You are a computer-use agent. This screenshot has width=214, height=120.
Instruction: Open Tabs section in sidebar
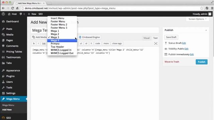[9, 63]
